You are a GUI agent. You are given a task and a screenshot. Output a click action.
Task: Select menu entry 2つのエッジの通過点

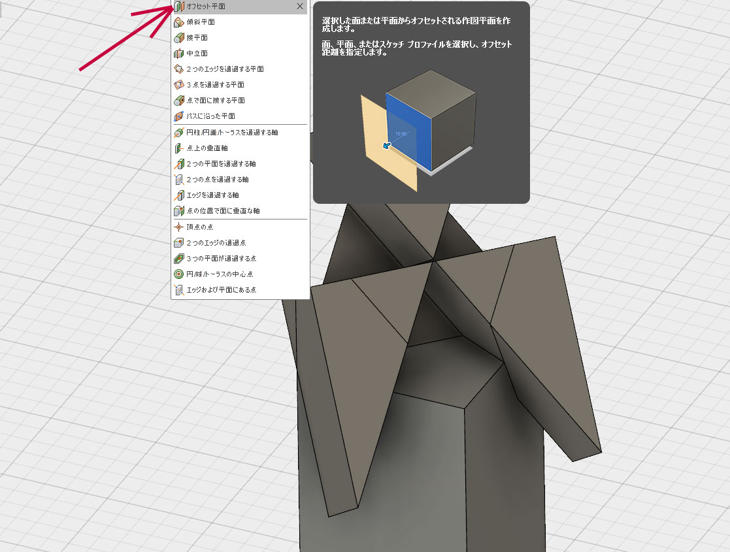point(216,243)
